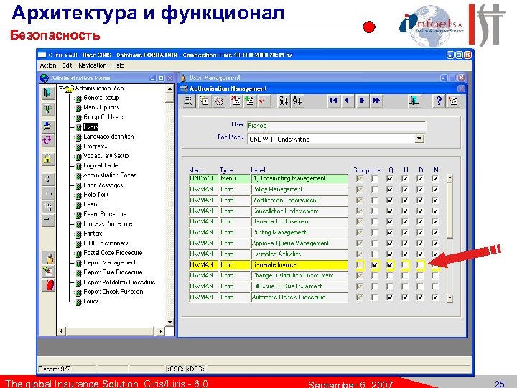Uncheck Q on Policy Management row

coord(390,190)
